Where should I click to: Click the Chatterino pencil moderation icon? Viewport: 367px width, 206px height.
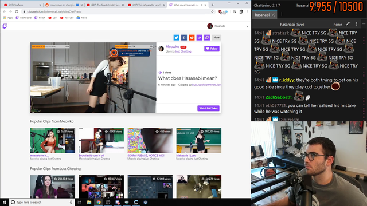click(348, 24)
